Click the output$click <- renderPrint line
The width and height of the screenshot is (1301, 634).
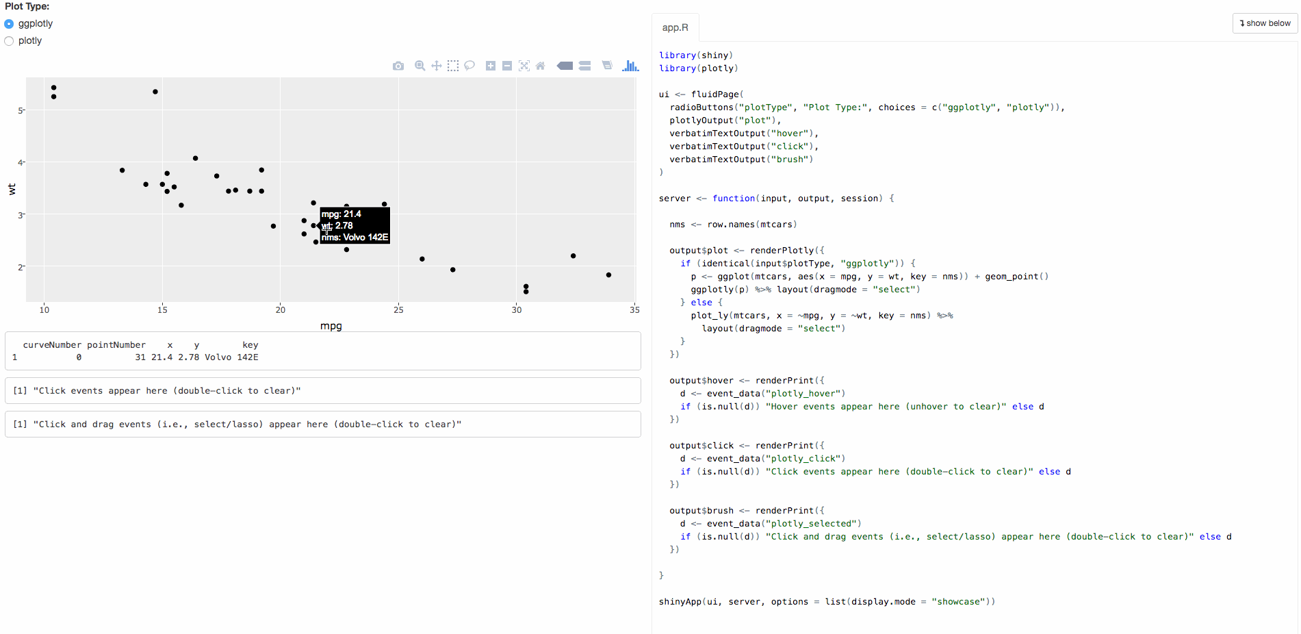click(747, 446)
